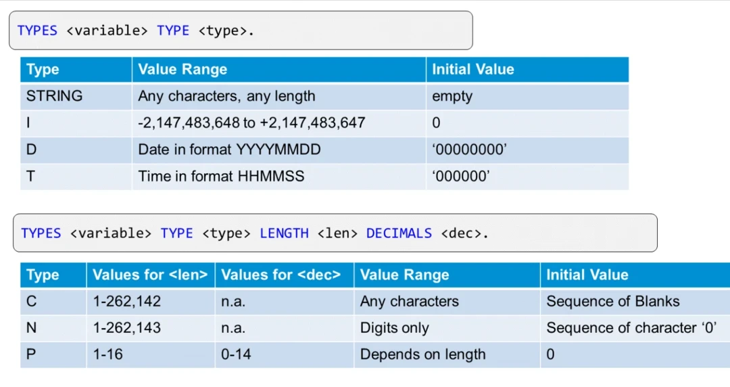Select the 'empty' initial value cell

pos(452,96)
